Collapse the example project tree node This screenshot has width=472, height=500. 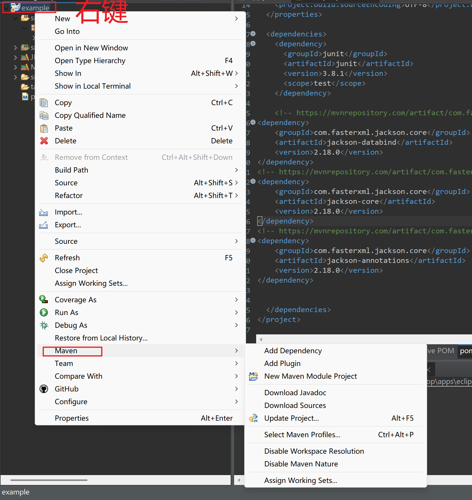[6, 8]
